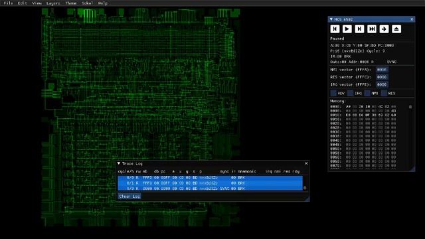Click memory row 0020: address label
The height and width of the screenshot is (239, 425).
click(336, 123)
